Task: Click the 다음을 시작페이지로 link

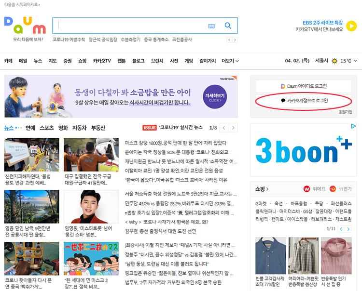Action: 22,4
